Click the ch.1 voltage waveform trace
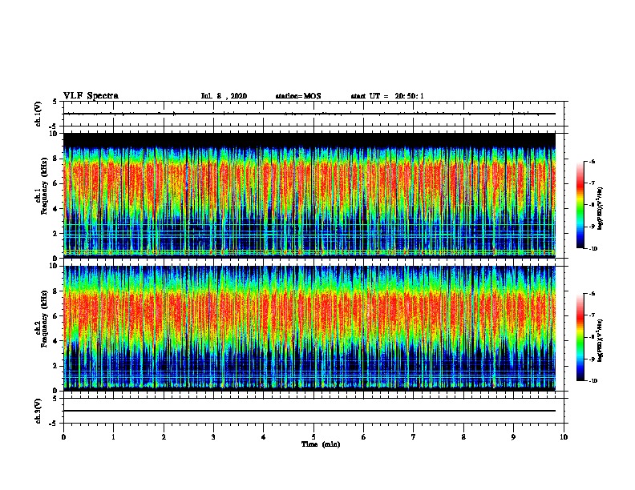635x490 pixels. [x=309, y=114]
